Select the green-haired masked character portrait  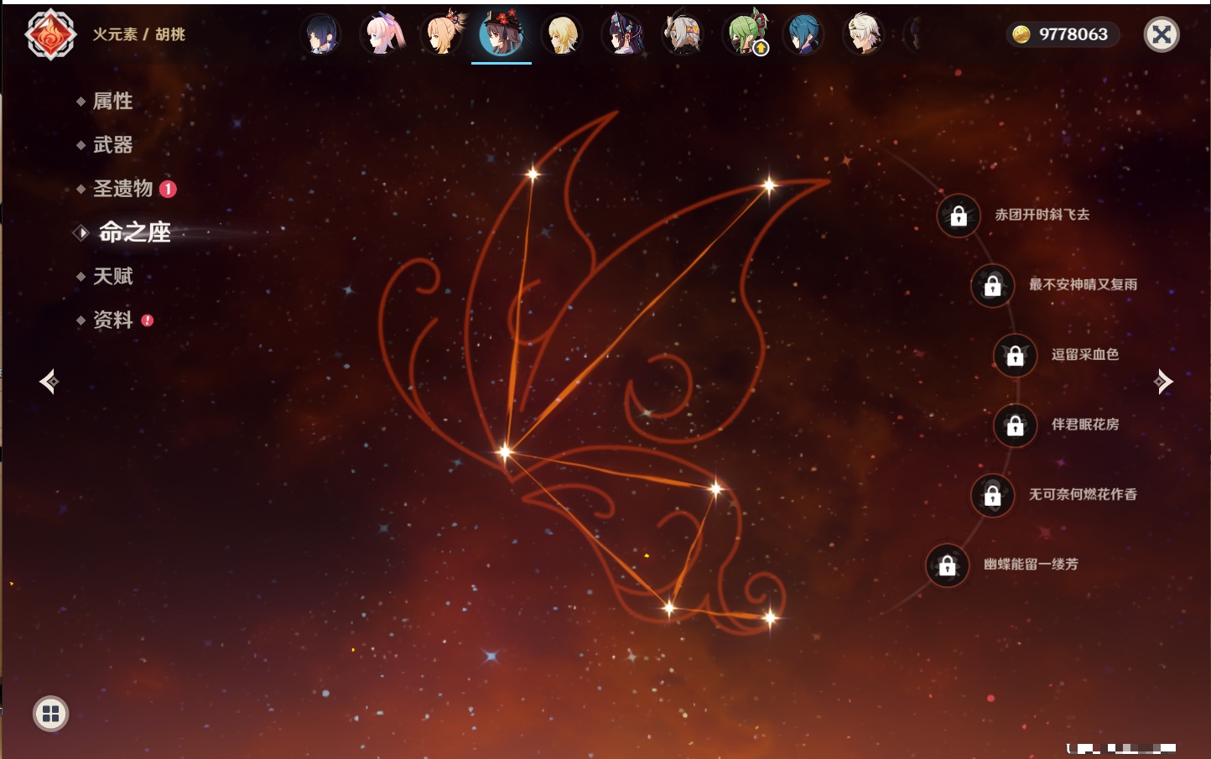point(744,34)
